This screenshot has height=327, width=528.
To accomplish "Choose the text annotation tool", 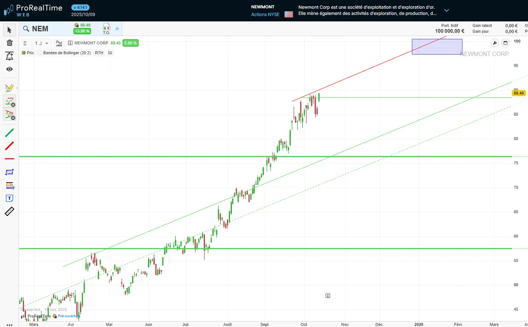I will click(x=9, y=198).
